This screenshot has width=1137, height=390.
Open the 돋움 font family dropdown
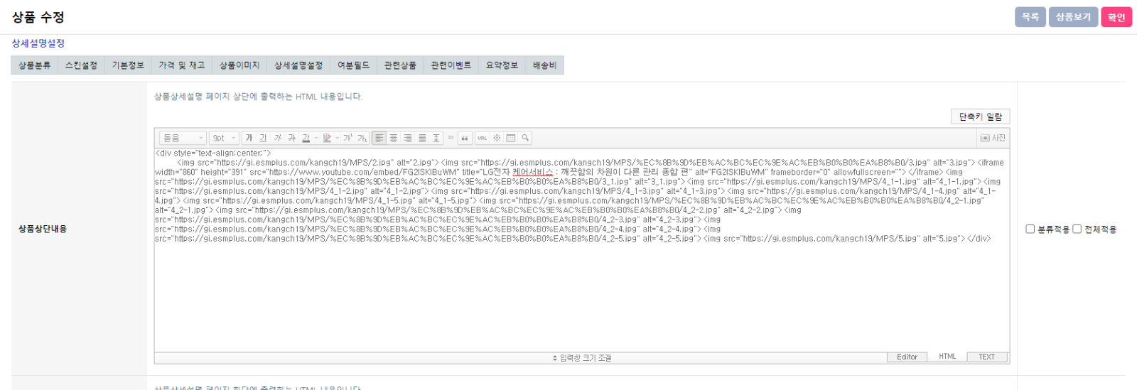[x=183, y=138]
